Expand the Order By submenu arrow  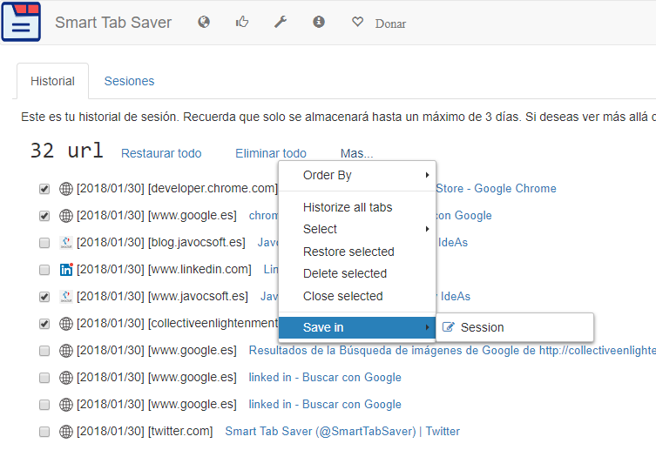click(427, 175)
